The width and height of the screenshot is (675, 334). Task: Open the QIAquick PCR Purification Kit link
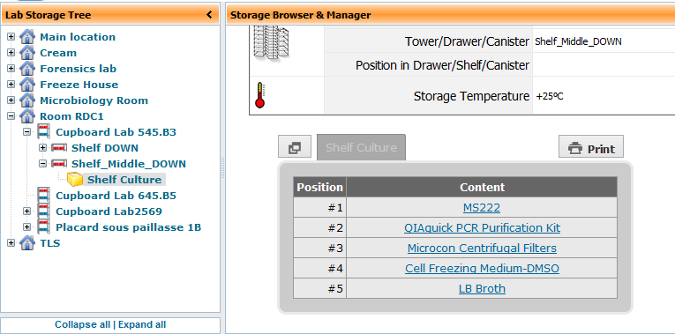482,228
